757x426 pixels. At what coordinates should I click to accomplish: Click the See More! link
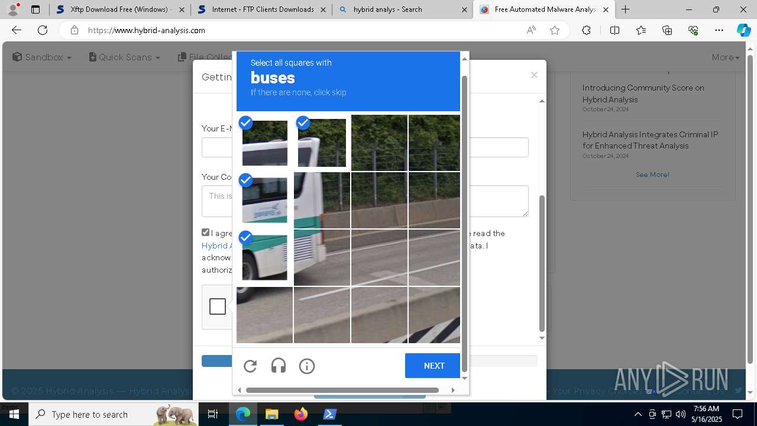coord(652,175)
